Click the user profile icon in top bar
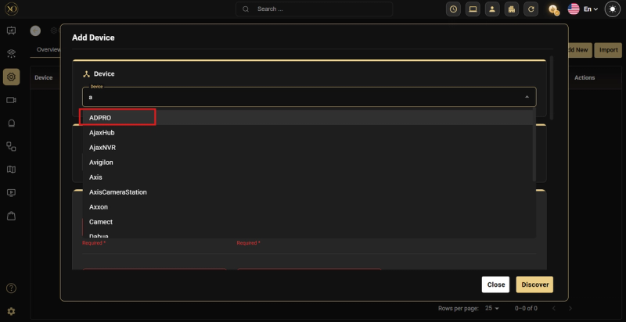Image resolution: width=626 pixels, height=322 pixels. click(x=492, y=9)
